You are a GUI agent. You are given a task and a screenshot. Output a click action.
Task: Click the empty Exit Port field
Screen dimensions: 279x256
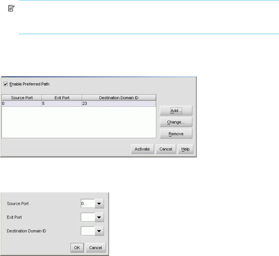click(88, 217)
